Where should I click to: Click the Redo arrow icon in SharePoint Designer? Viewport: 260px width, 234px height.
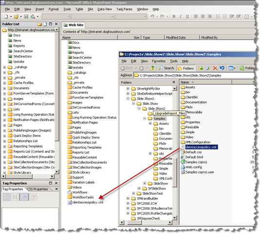(162, 16)
